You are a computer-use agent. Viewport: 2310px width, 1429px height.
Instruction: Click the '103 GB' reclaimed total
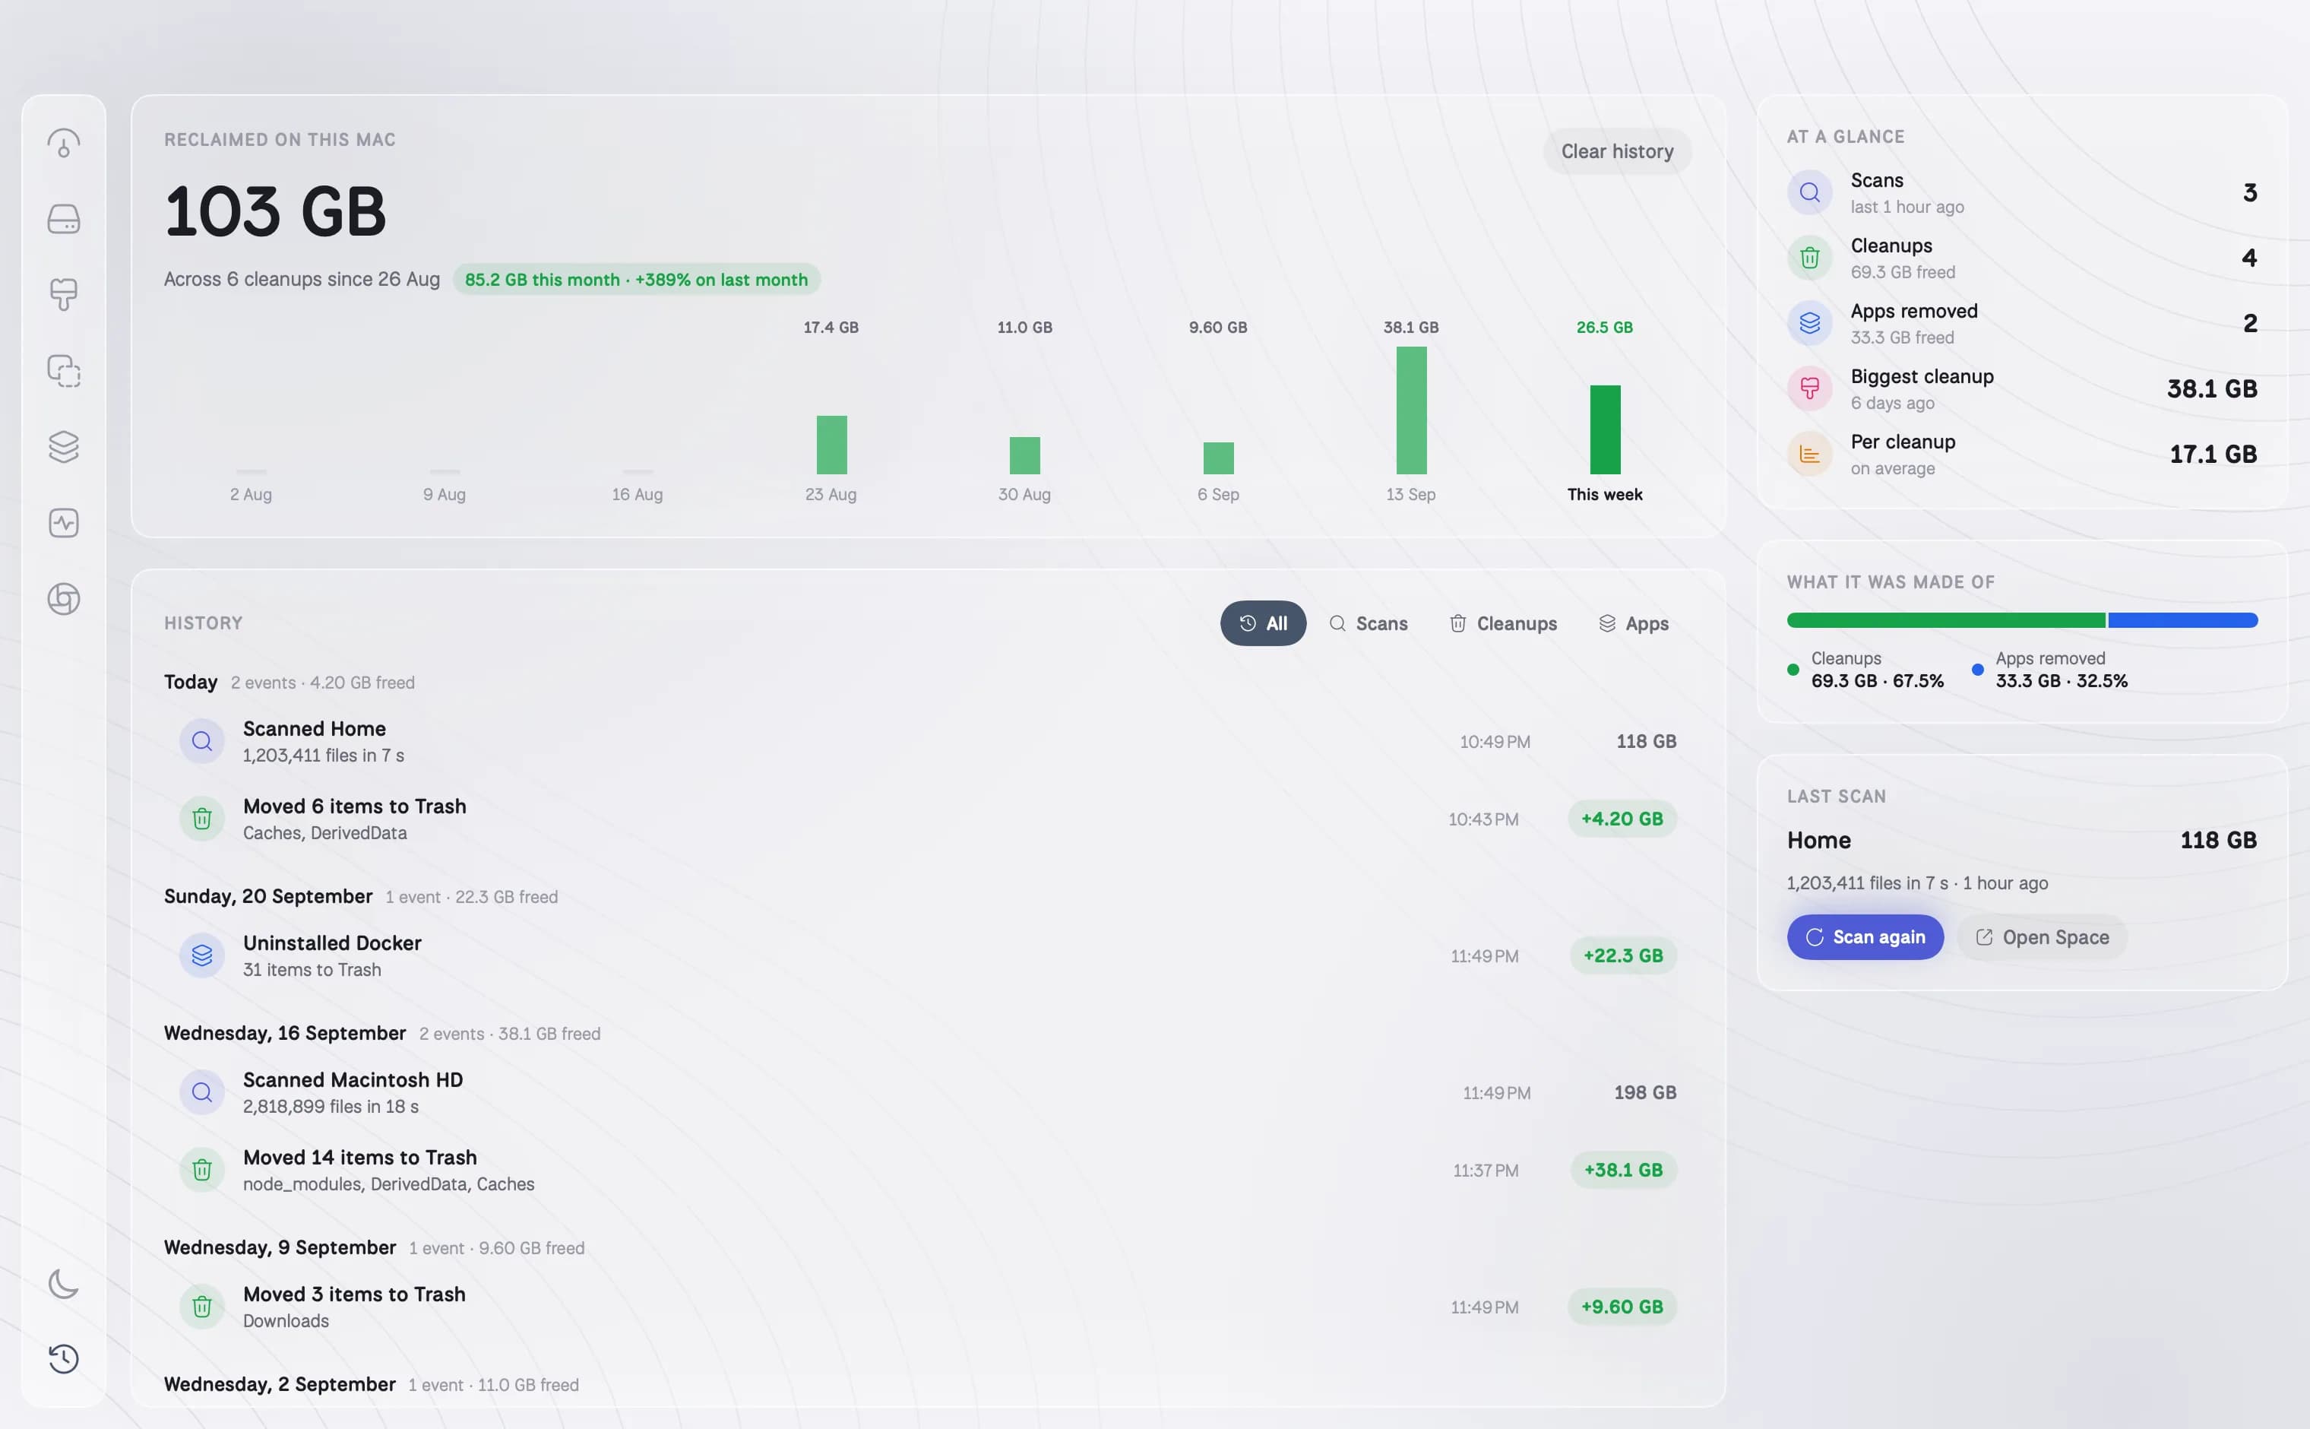pyautogui.click(x=275, y=211)
